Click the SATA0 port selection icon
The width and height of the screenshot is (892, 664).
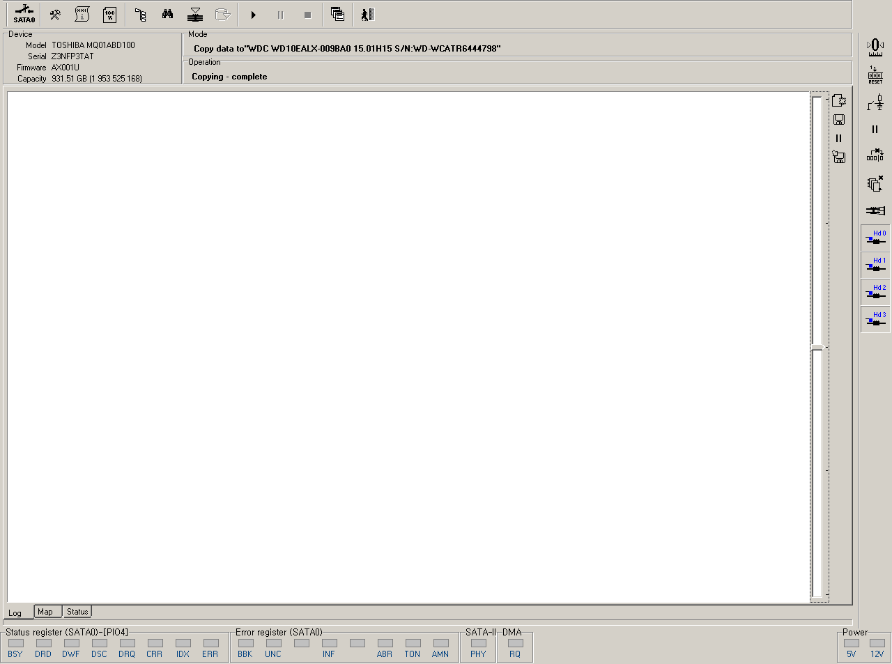coord(24,14)
